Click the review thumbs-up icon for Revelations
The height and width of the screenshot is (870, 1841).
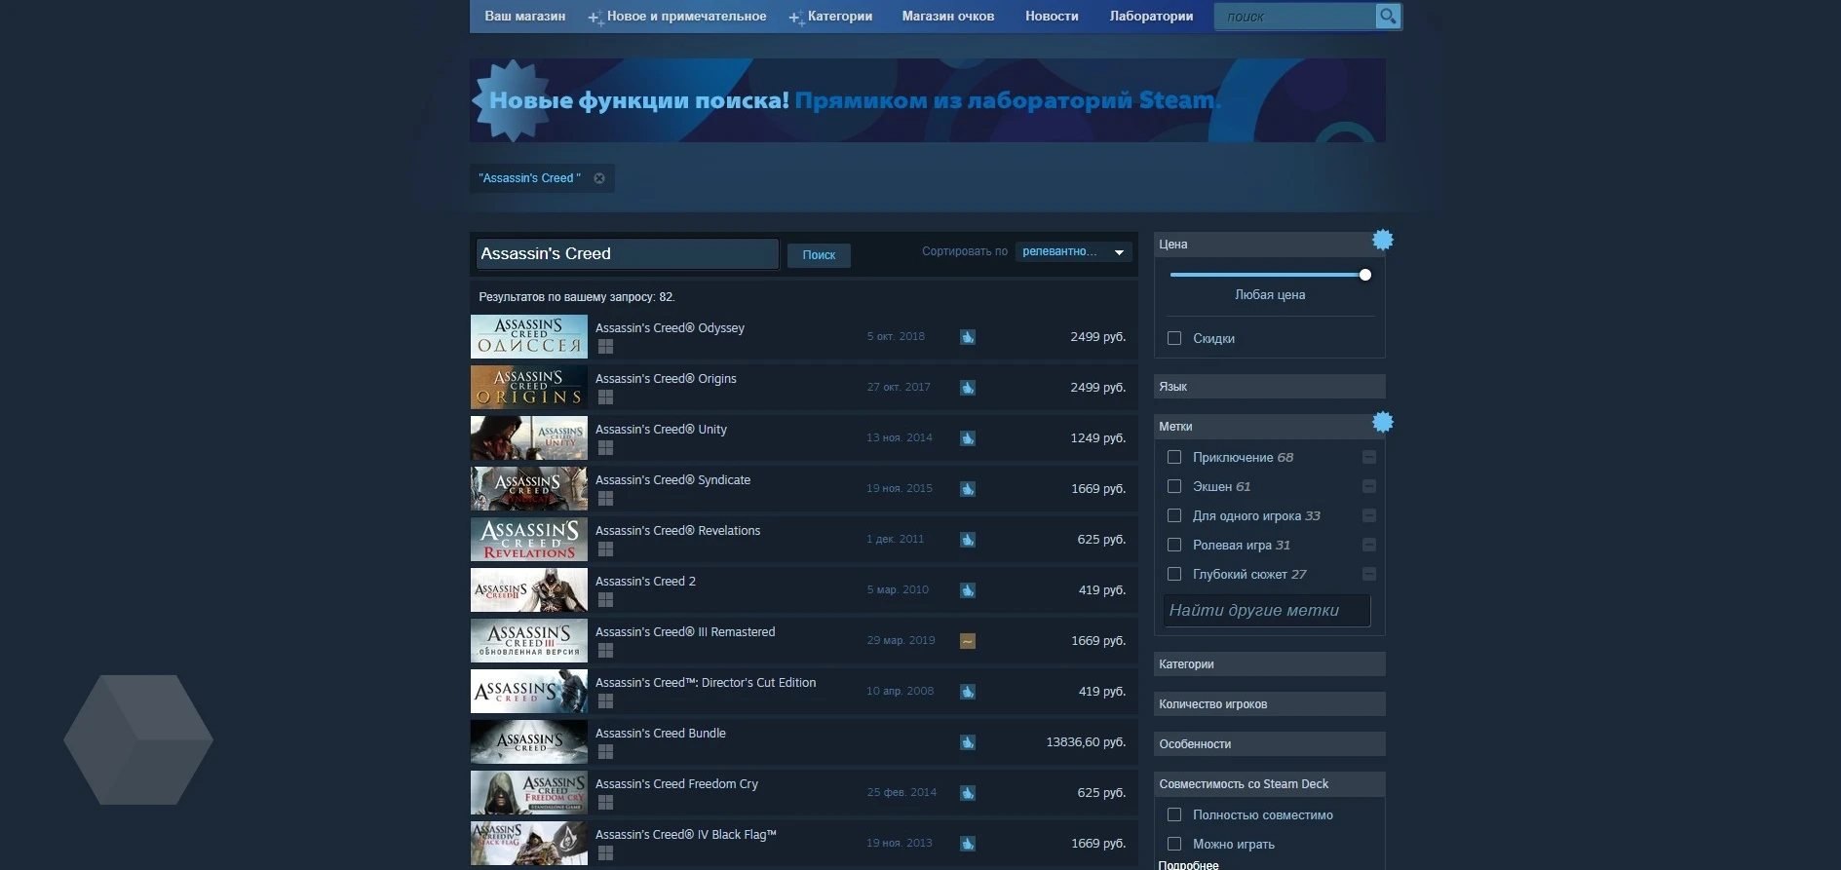(x=968, y=540)
